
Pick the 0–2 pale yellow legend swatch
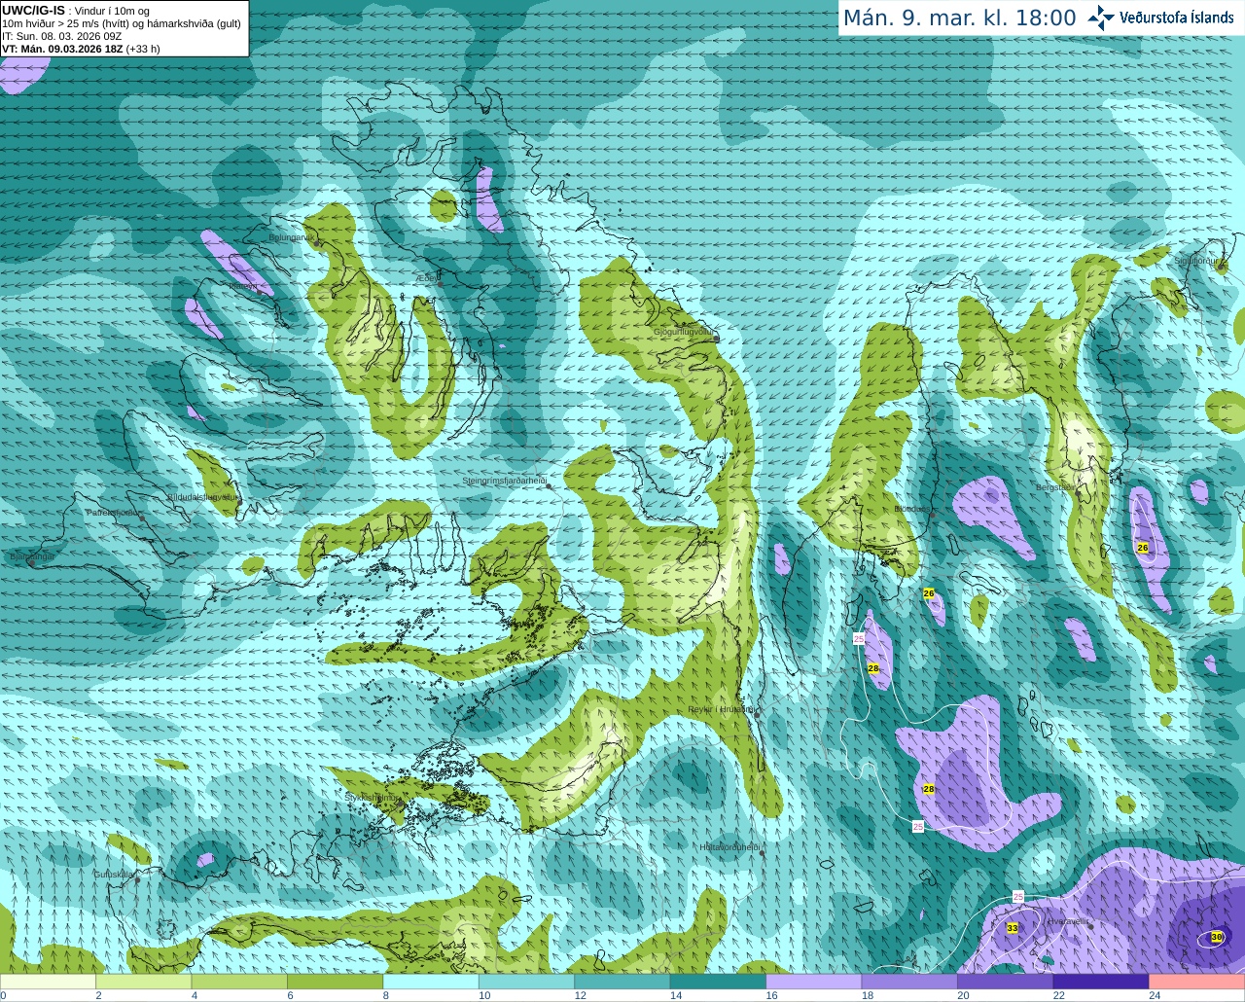(x=49, y=982)
